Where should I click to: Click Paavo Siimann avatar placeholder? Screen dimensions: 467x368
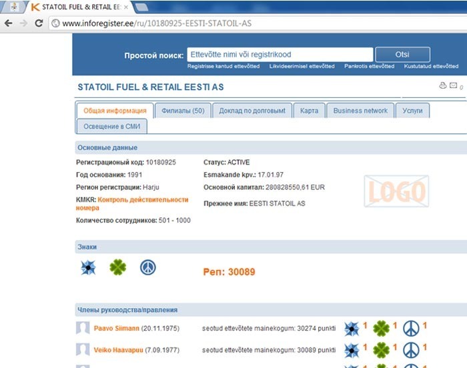pos(83,328)
